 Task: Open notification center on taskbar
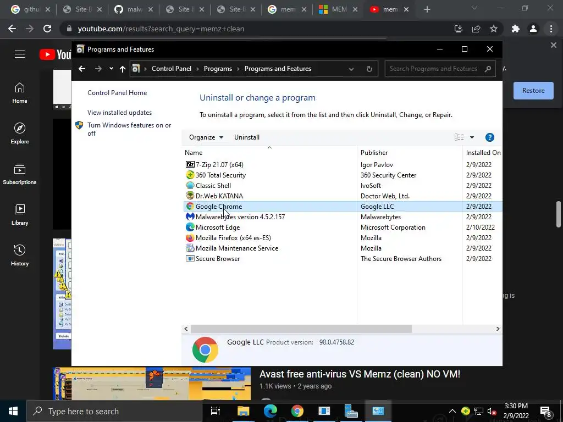pyautogui.click(x=545, y=411)
